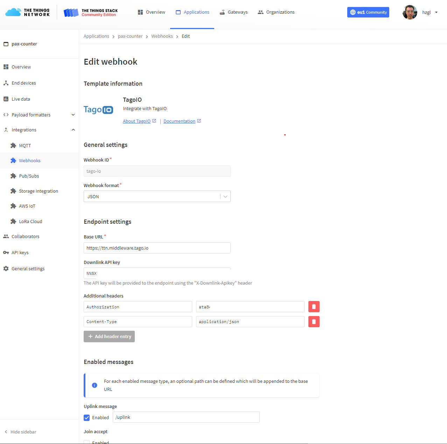Click the Authorization header name field
This screenshot has width=447, height=444.
[138, 307]
